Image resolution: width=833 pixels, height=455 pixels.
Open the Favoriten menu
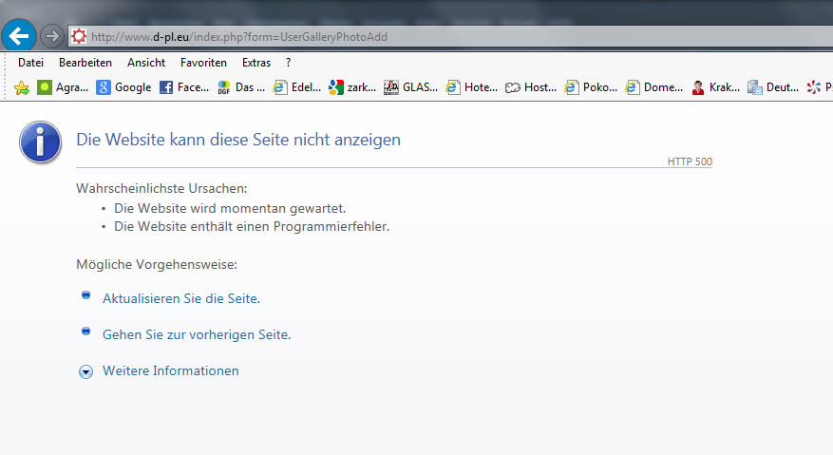pos(203,63)
